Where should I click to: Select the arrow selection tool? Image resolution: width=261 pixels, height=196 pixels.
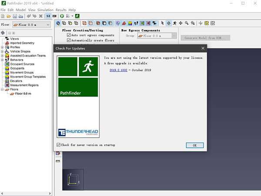(163, 23)
